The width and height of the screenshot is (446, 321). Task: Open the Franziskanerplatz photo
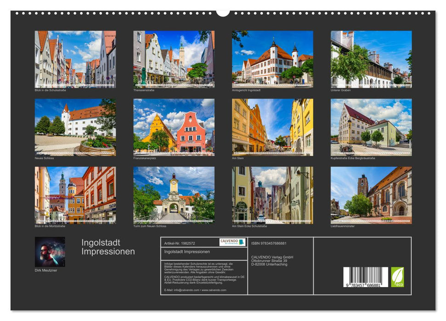pyautogui.click(x=175, y=127)
